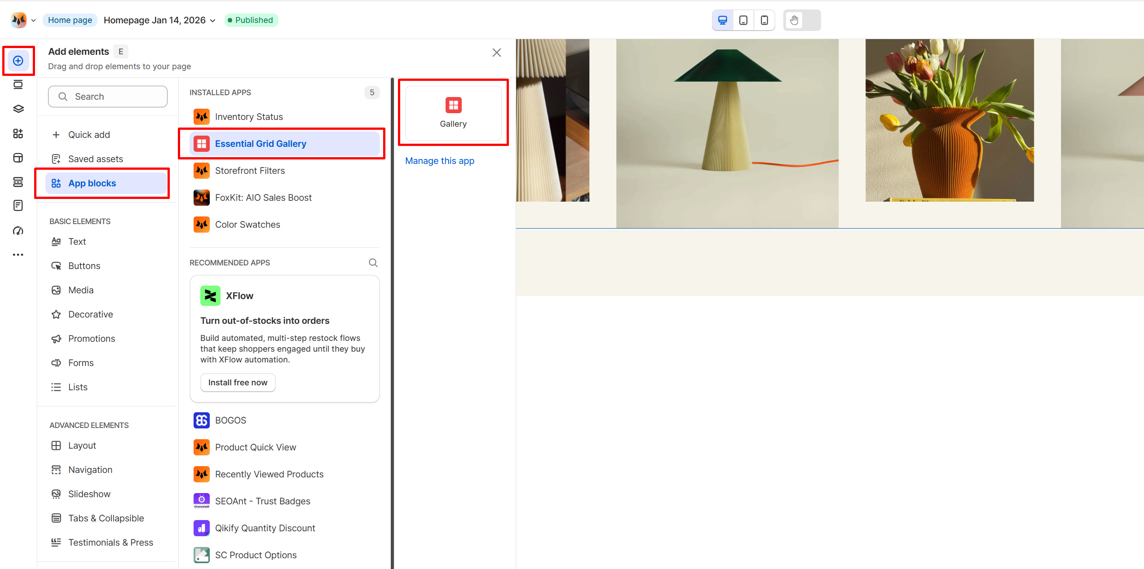This screenshot has width=1144, height=569.
Task: Select Quick add option
Action: [x=89, y=135]
